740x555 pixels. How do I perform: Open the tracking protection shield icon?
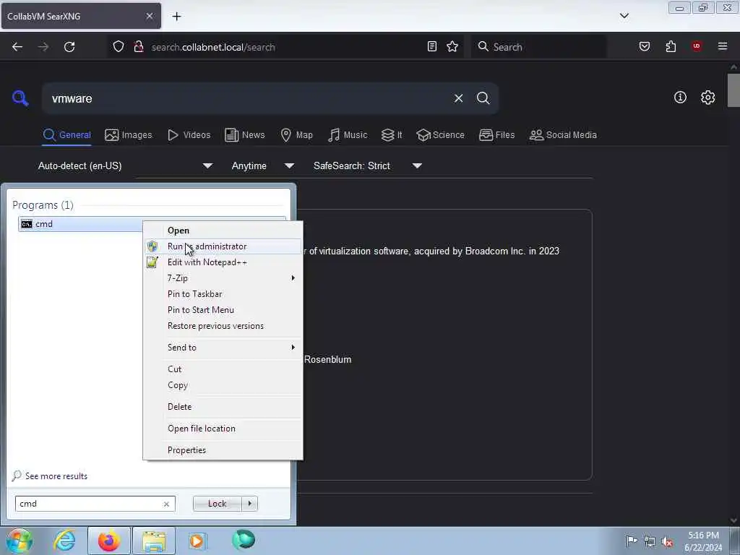click(x=119, y=47)
